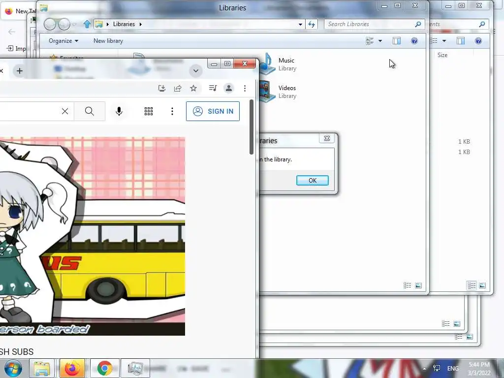
Task: Open Chrome three-dot menu
Action: point(245,88)
